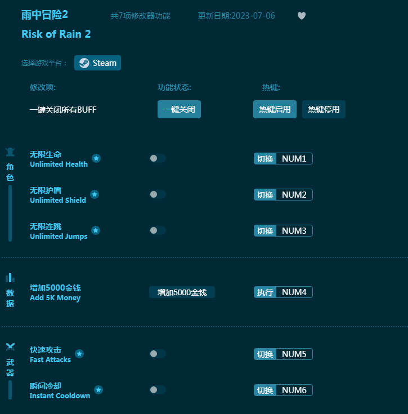Click the Risk of Rain 2 title

(56, 34)
